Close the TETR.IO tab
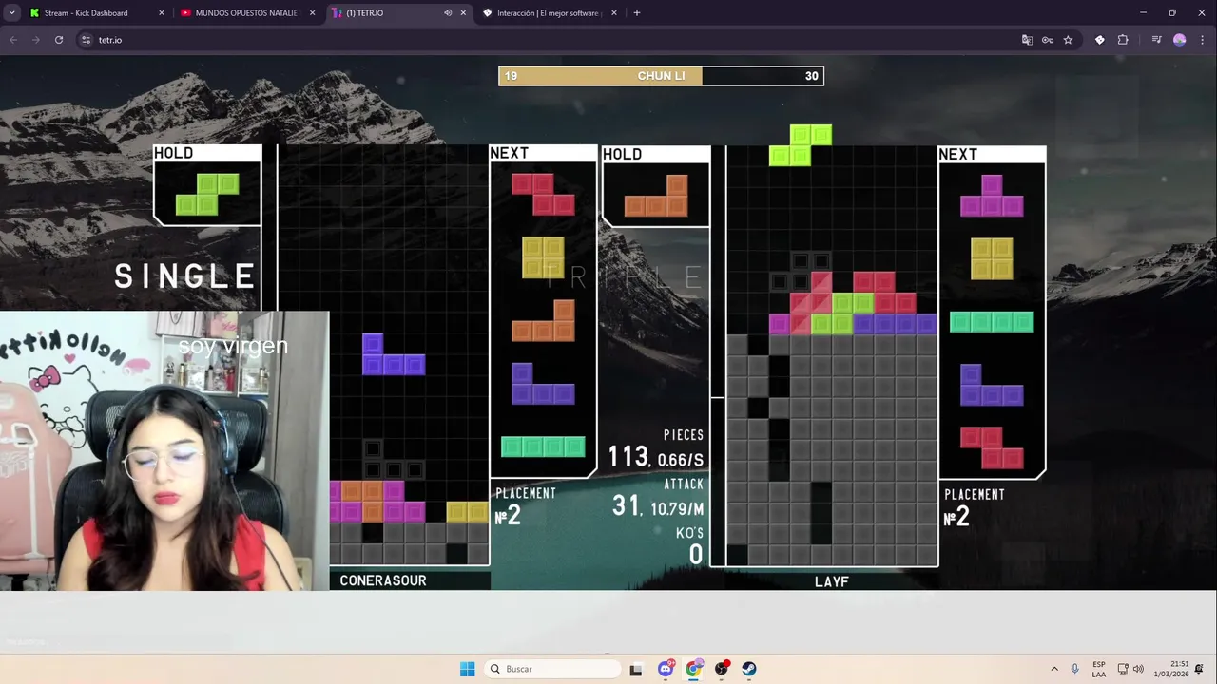 [x=463, y=13]
